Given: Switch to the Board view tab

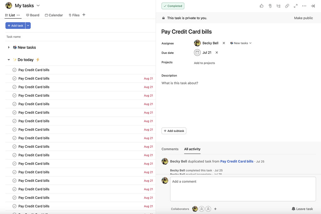Looking at the screenshot, I should 33,15.
